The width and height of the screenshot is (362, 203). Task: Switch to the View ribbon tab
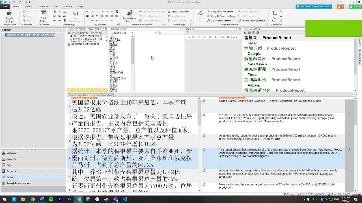[56, 6]
